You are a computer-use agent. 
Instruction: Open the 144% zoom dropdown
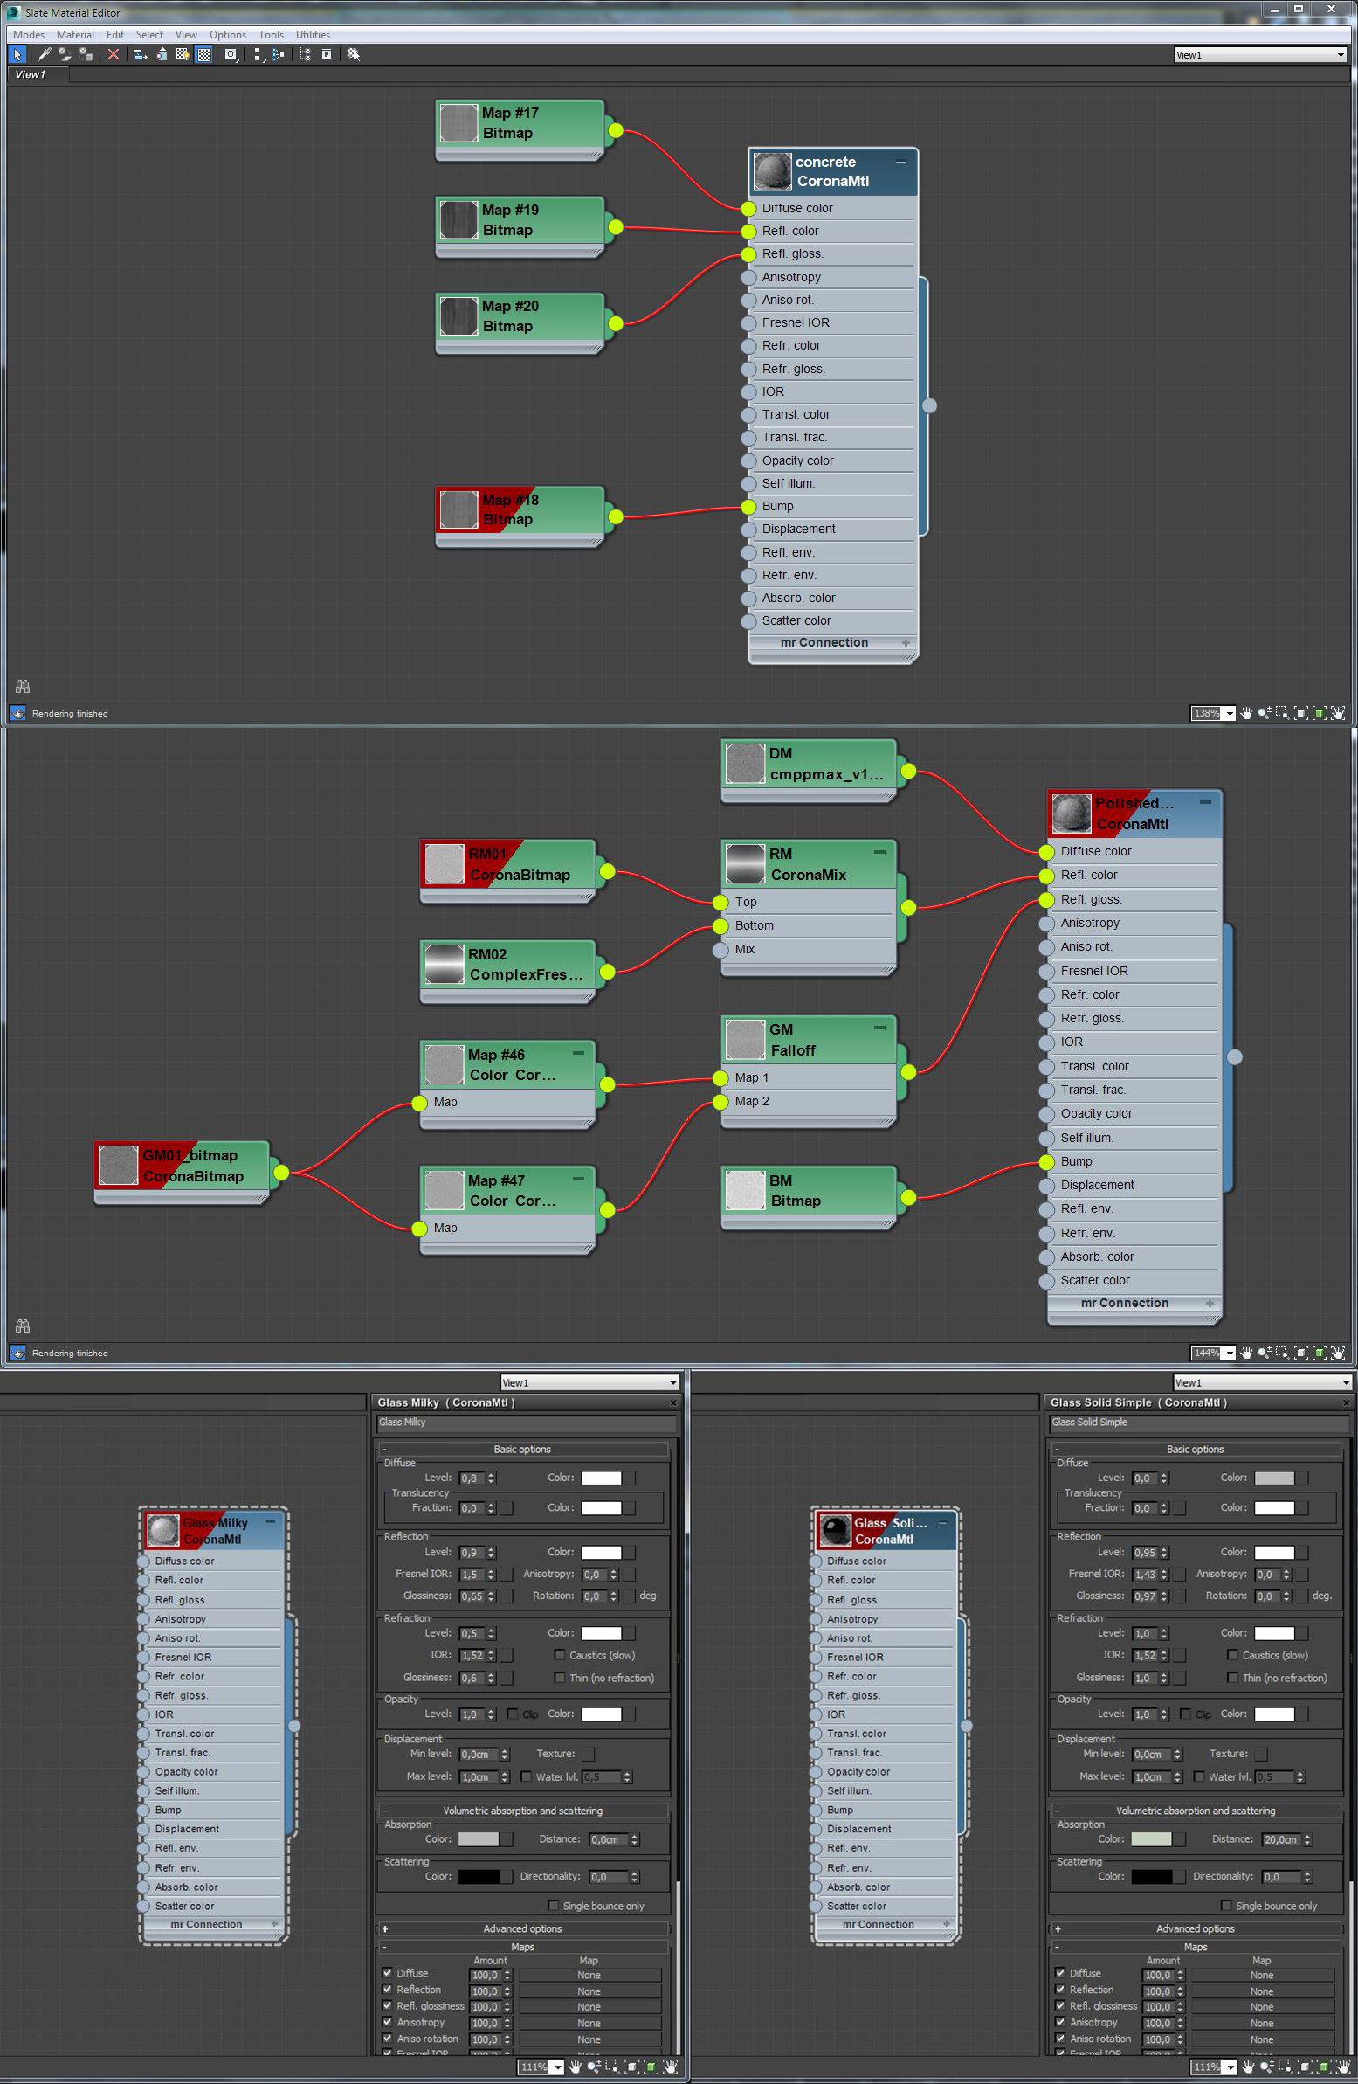[1230, 1353]
